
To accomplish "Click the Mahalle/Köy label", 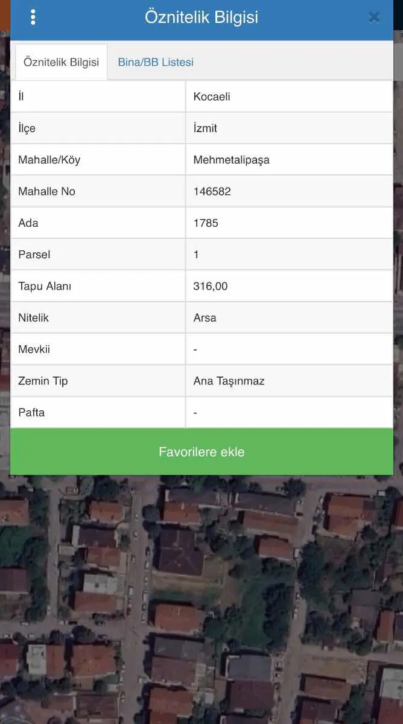I will 49,160.
